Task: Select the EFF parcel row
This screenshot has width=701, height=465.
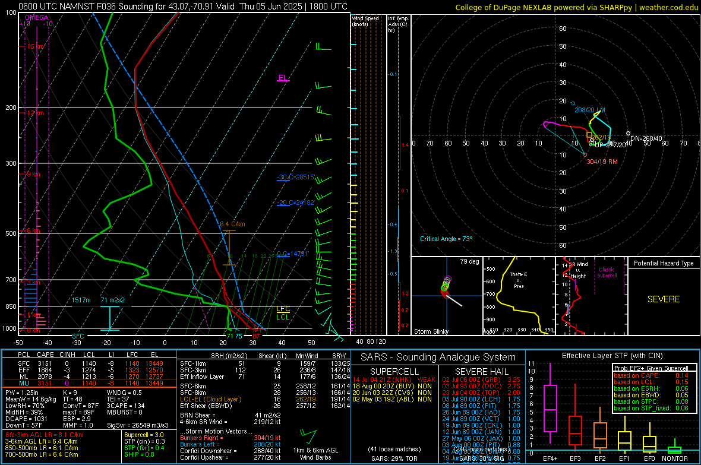Action: (90, 370)
